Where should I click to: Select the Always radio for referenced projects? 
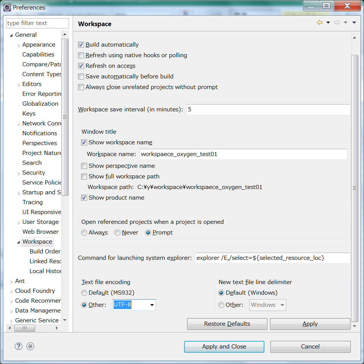tap(84, 233)
